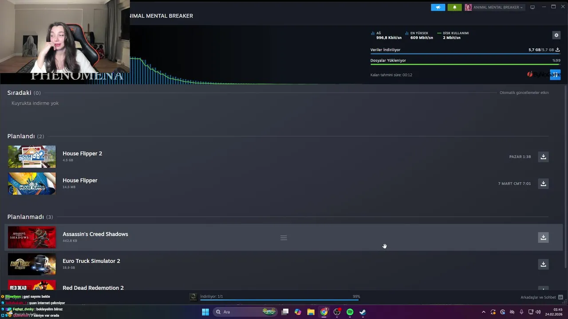
Task: Click Red Dead Redemption 2 title
Action: click(93, 288)
